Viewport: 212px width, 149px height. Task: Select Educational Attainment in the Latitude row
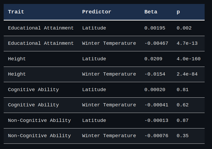[x=41, y=28]
